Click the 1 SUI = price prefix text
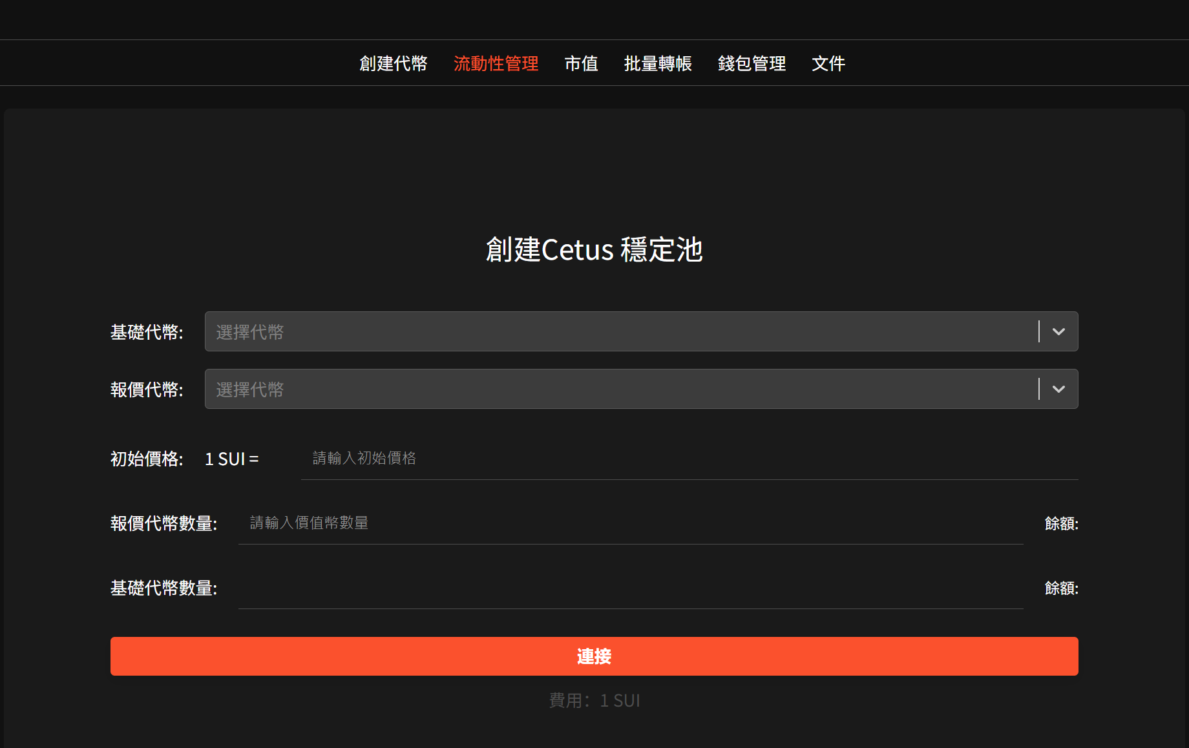 coord(232,459)
